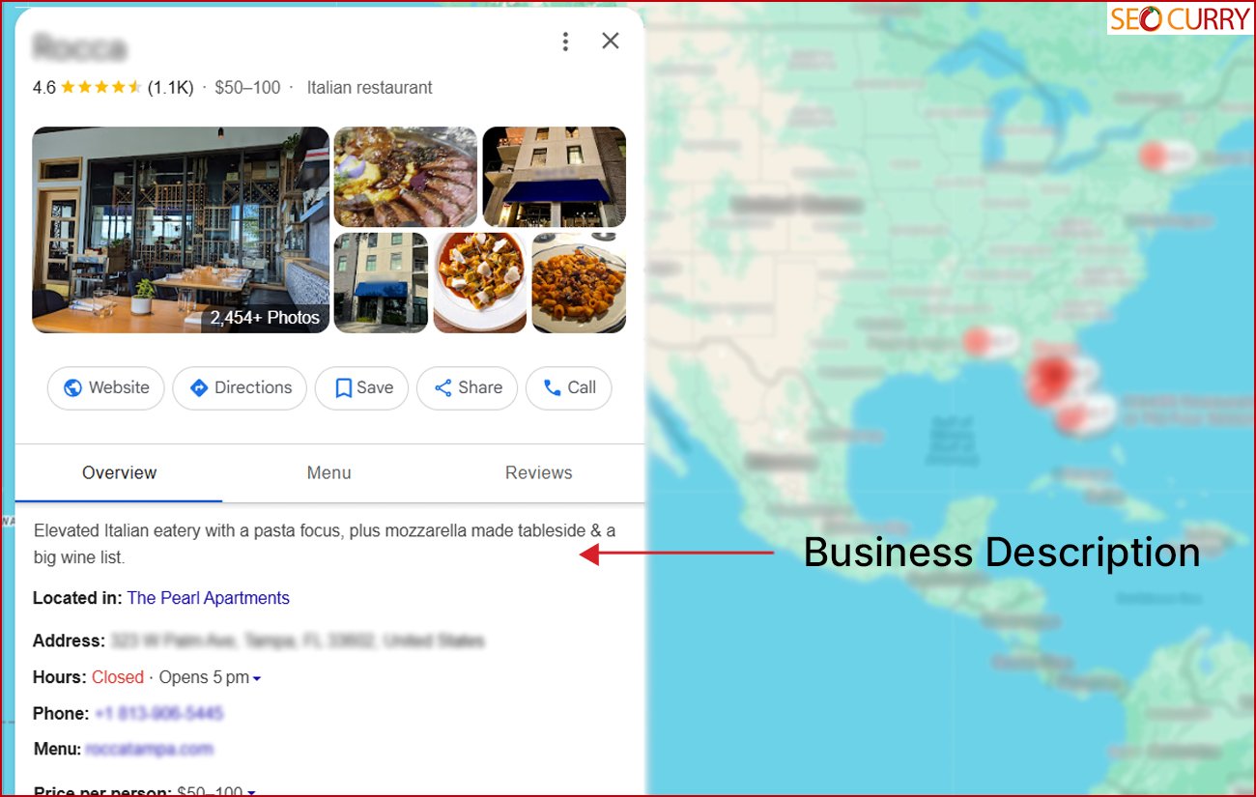Click the large red hotspot on Florida
This screenshot has height=797, width=1256.
pyautogui.click(x=1050, y=377)
